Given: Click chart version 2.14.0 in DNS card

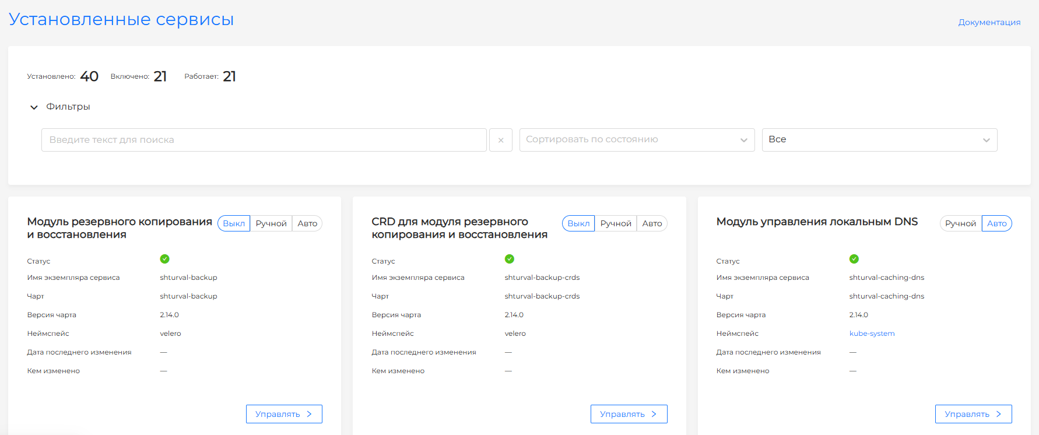Looking at the screenshot, I should [859, 315].
